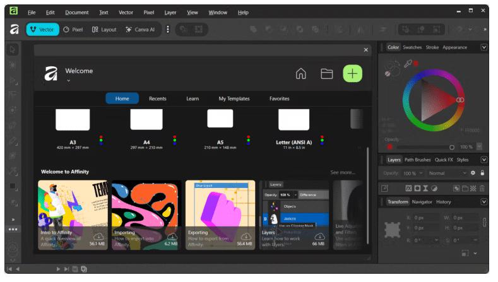Select the A4 document preset thumbnail
The height and width of the screenshot is (282, 498).
pos(146,119)
